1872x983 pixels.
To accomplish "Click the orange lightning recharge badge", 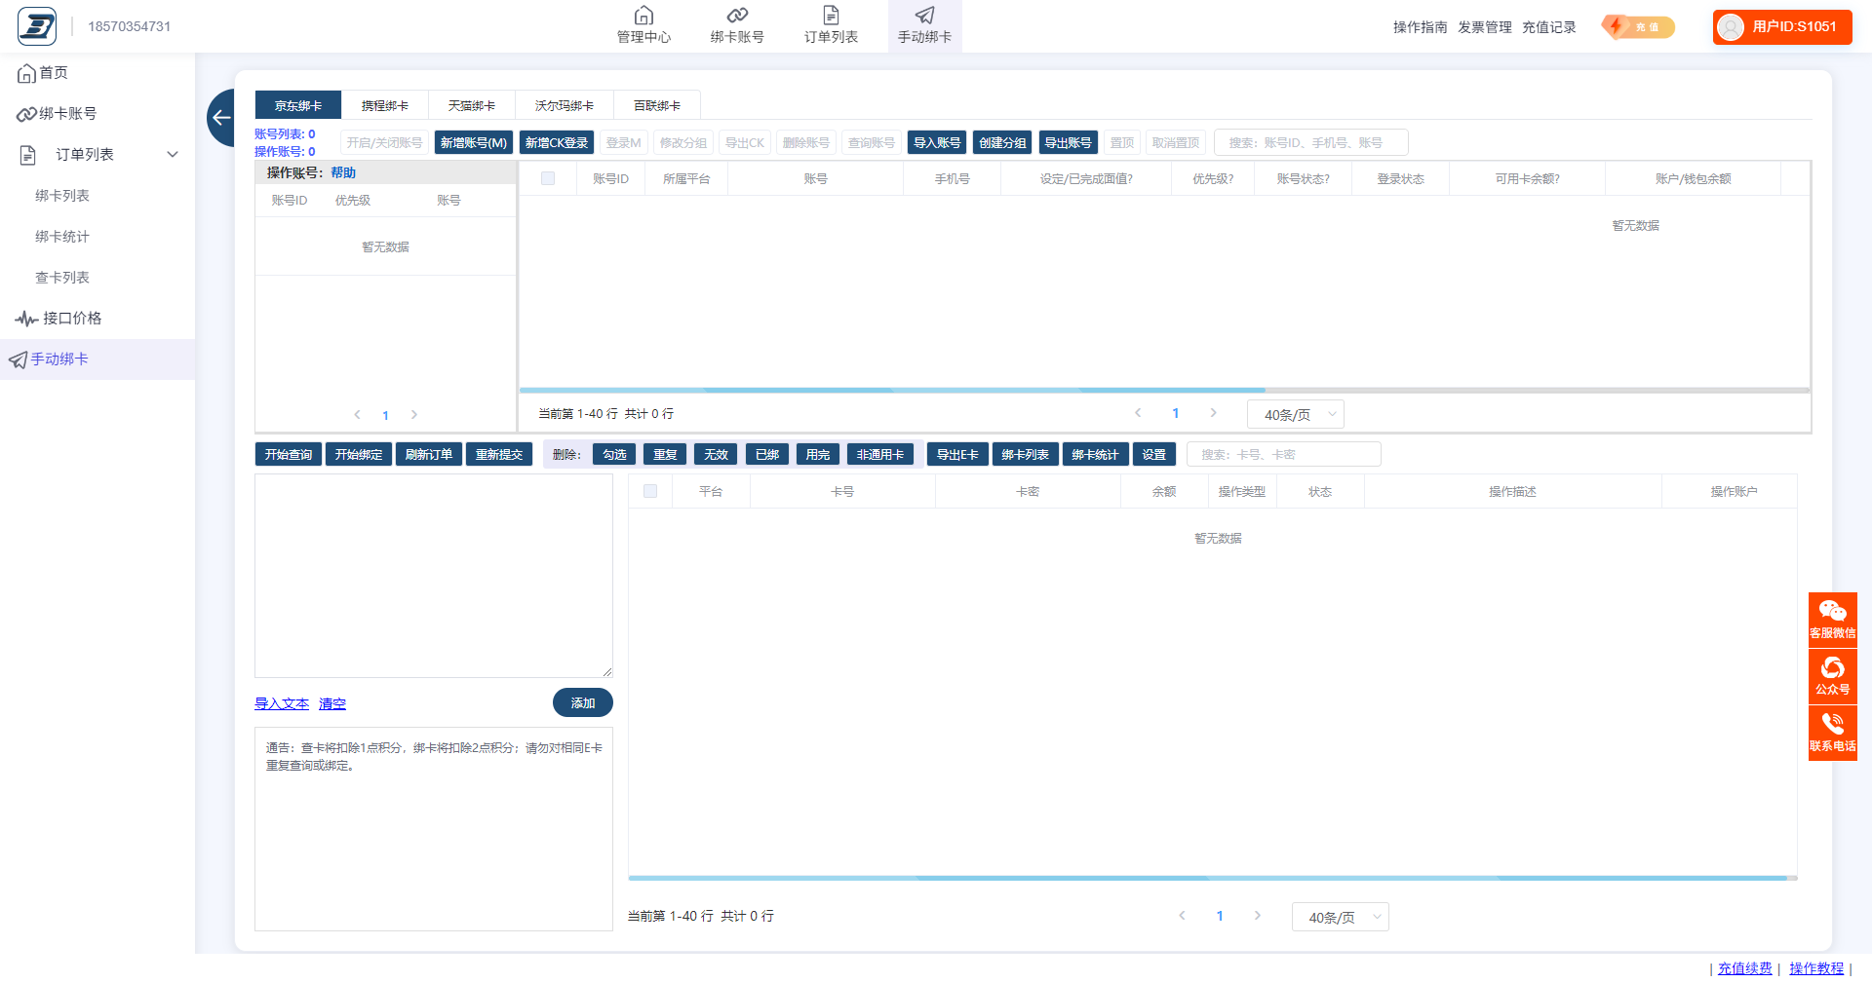I will tap(1638, 27).
